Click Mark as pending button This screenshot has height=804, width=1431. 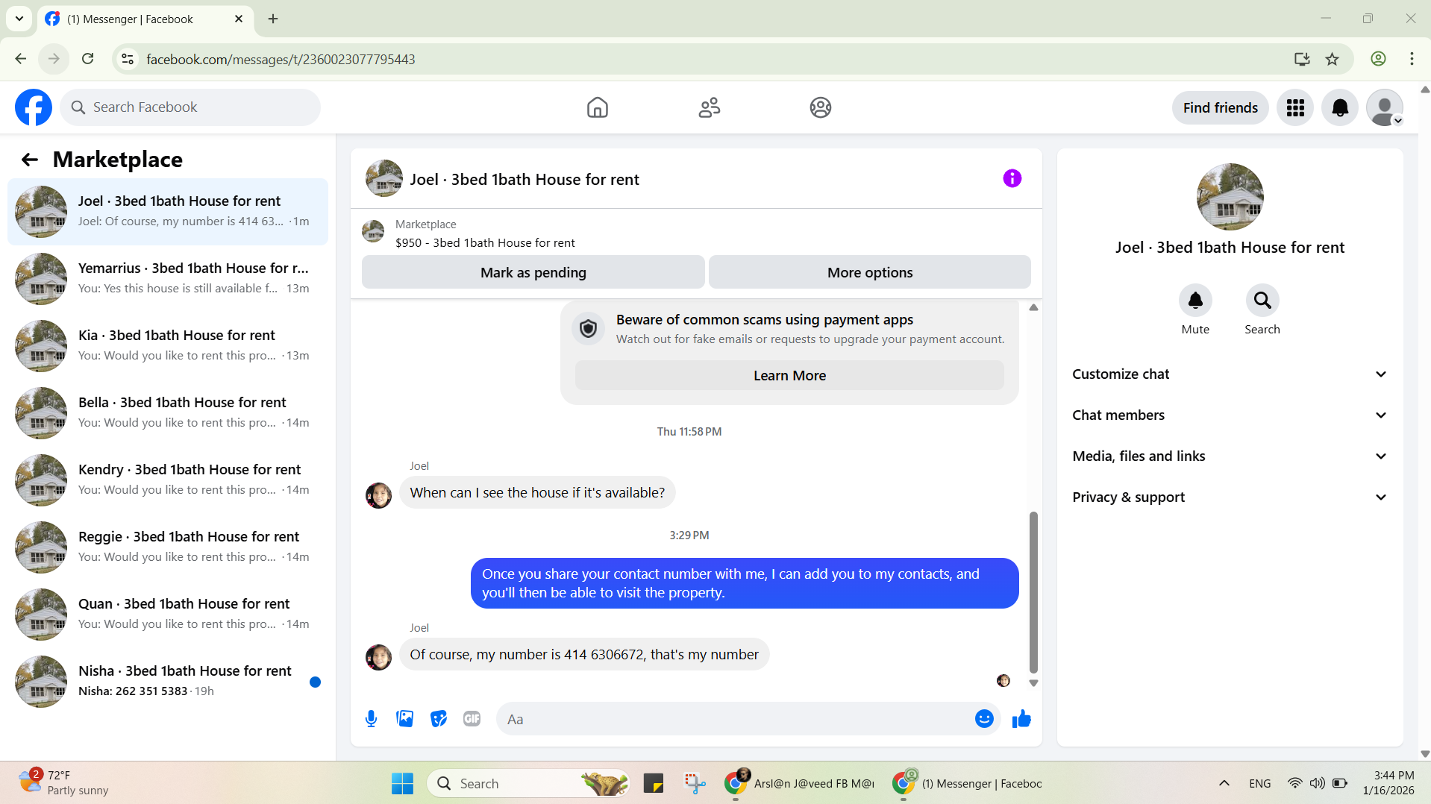[x=533, y=272]
